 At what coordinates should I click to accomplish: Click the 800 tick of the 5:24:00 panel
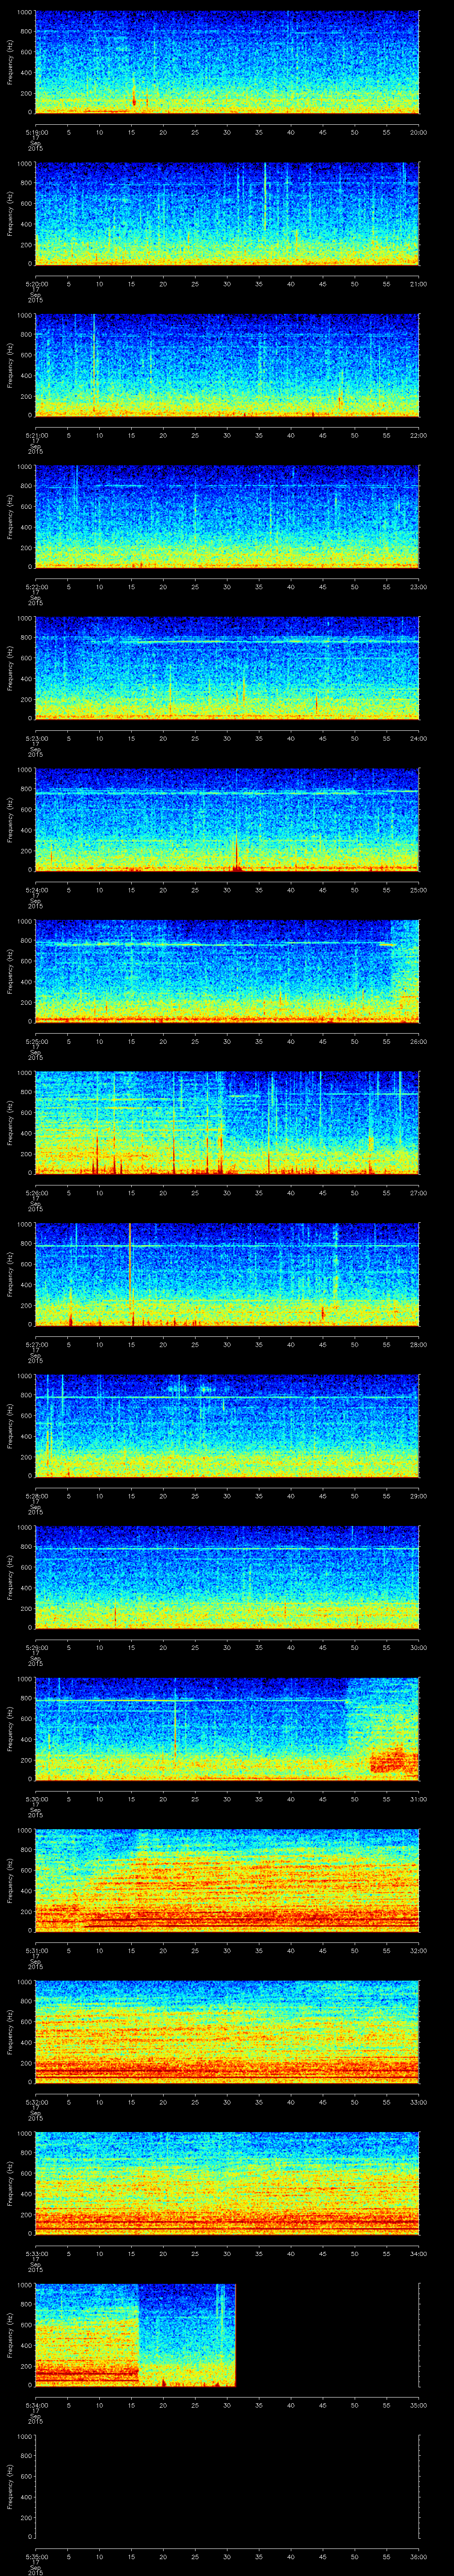[26, 789]
